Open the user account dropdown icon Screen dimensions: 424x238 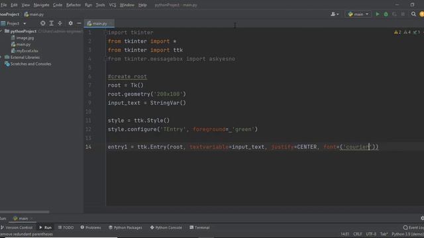click(335, 14)
